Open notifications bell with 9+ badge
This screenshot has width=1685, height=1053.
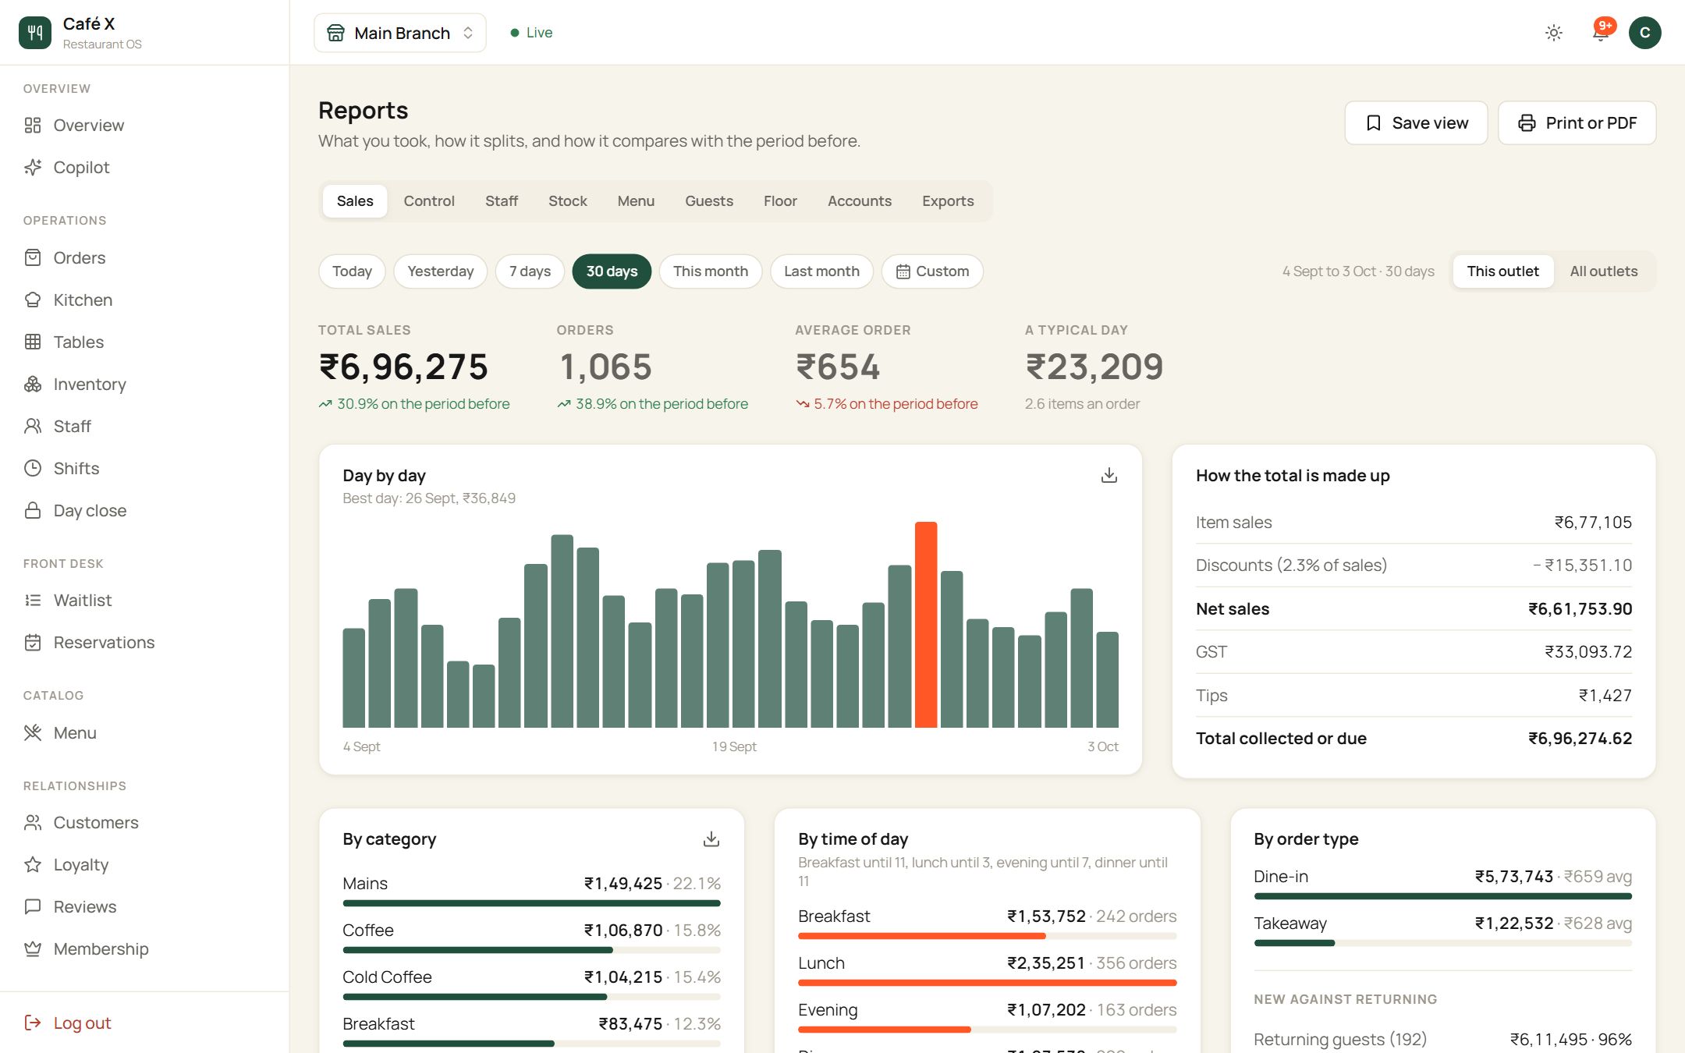tap(1601, 33)
